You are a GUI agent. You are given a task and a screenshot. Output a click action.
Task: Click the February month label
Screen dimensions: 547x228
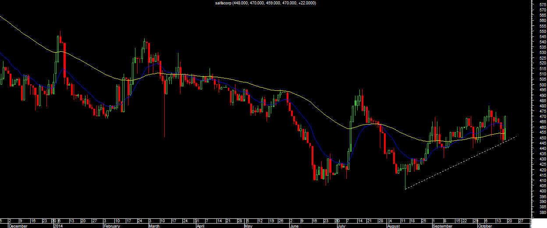click(x=111, y=226)
